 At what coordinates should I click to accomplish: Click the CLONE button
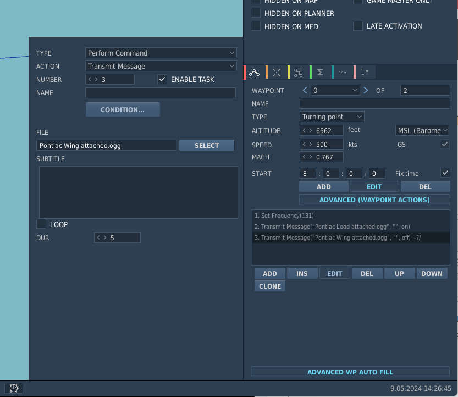tap(270, 286)
